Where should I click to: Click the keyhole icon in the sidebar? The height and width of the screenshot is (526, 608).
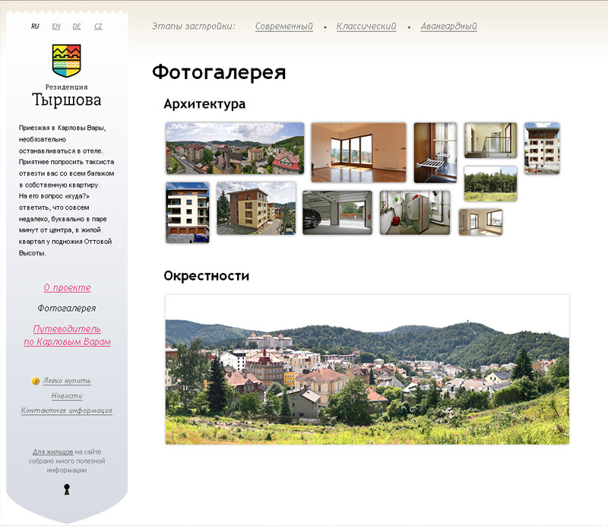67,489
